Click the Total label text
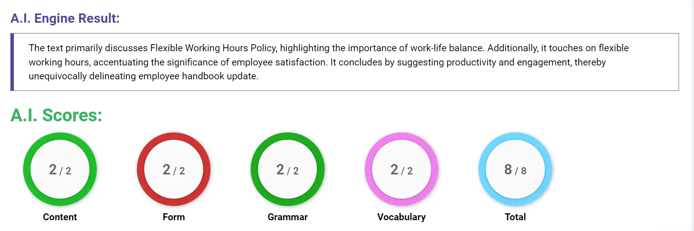 [x=515, y=217]
